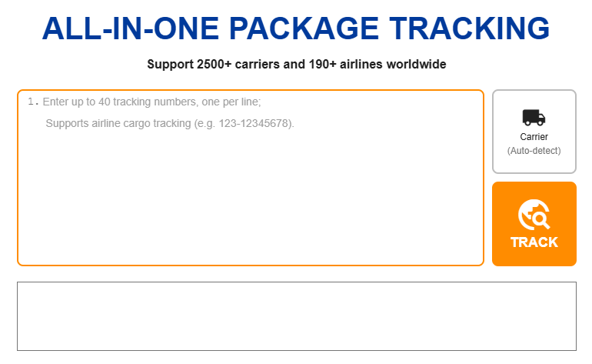
Task: Click the example number 123-12345678 text
Action: click(254, 124)
